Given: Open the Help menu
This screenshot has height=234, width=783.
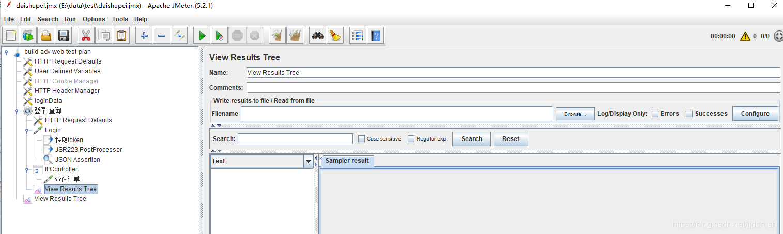Looking at the screenshot, I should tap(141, 19).
